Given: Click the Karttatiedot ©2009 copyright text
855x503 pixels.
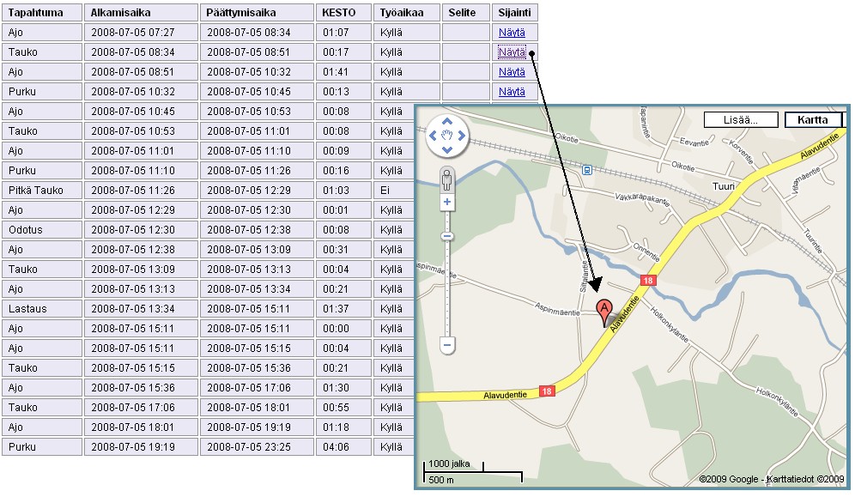Looking at the screenshot, I should pyautogui.click(x=805, y=479).
